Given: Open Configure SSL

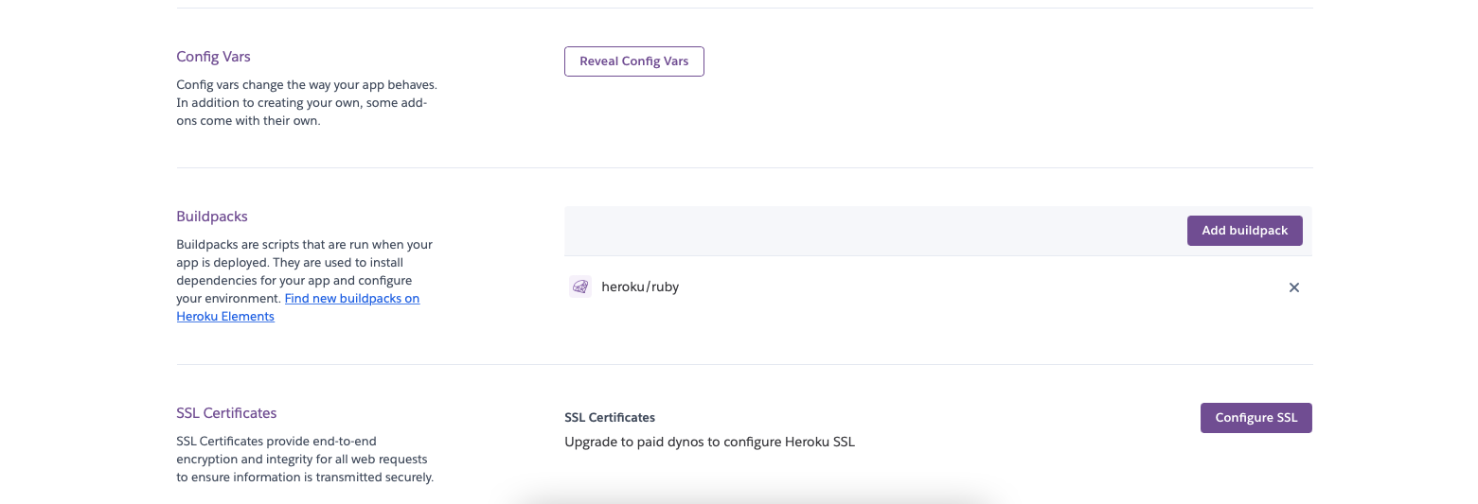Looking at the screenshot, I should click(x=1255, y=418).
